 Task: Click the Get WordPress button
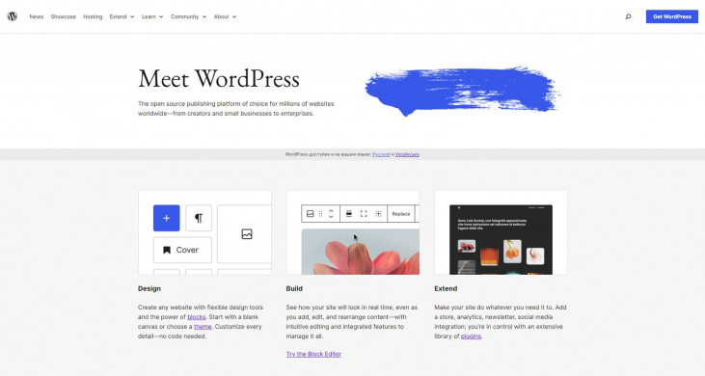tap(672, 16)
